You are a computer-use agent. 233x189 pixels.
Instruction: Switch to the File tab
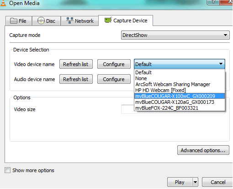pos(19,21)
